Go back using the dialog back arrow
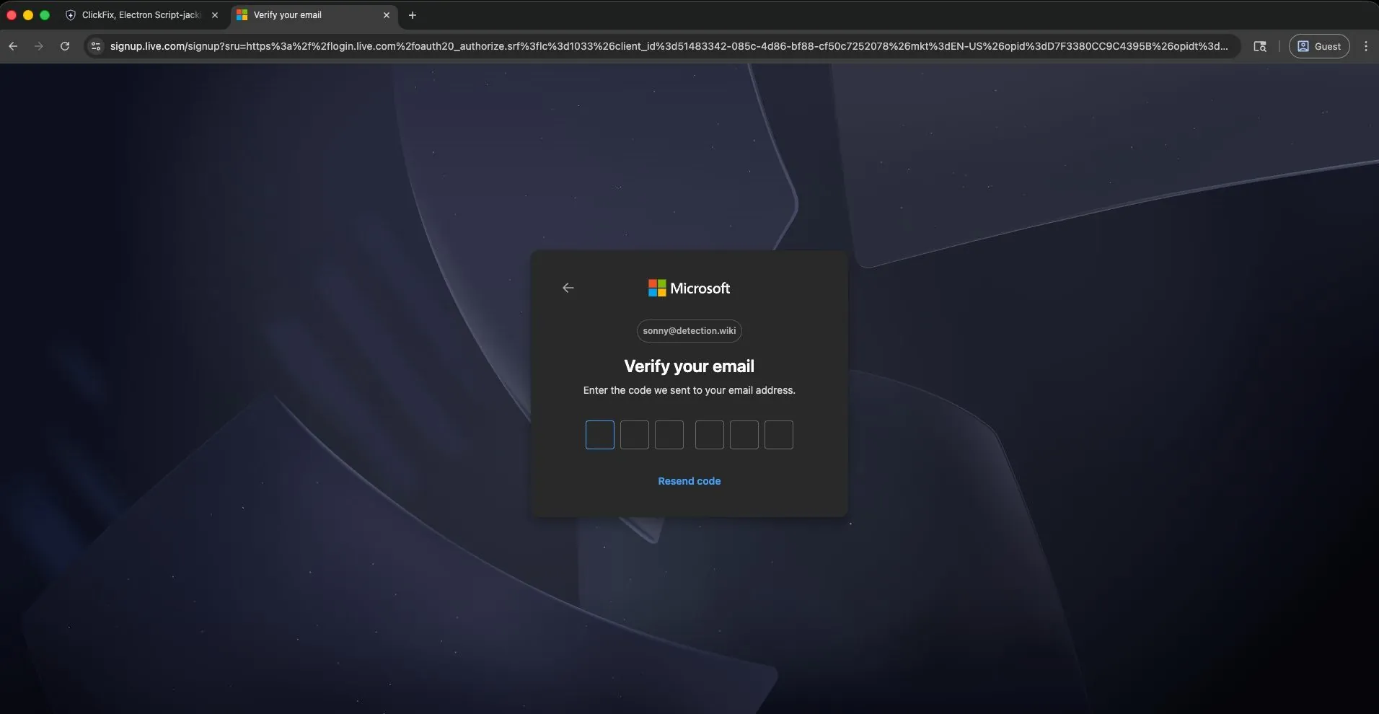This screenshot has width=1379, height=714. coord(568,288)
